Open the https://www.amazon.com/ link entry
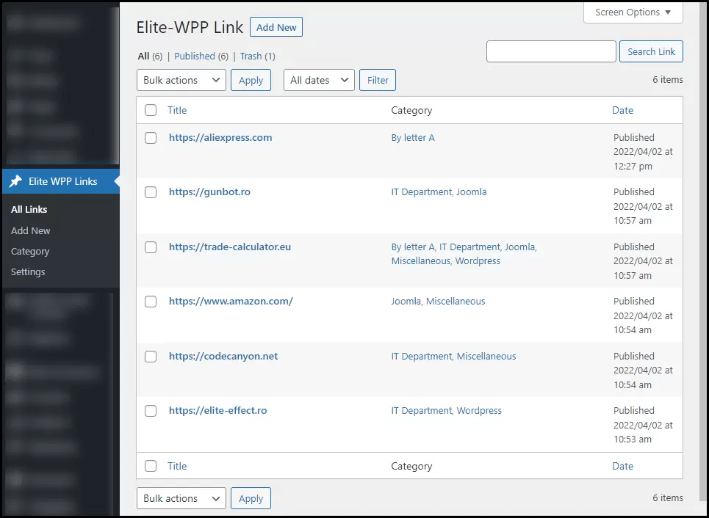Screen dimensions: 709x518 click(231, 302)
